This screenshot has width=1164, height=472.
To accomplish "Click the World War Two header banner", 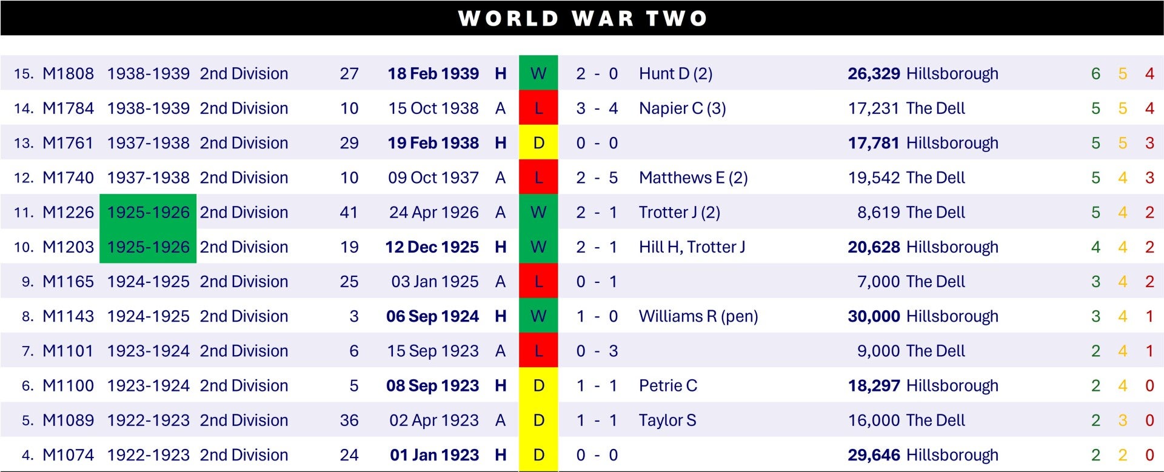I will pyautogui.click(x=582, y=18).
